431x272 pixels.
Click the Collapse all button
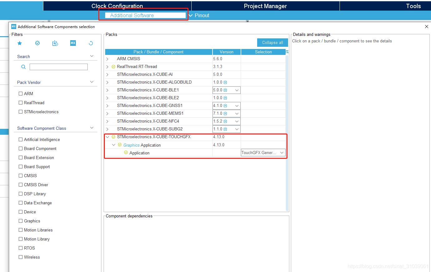coord(272,42)
